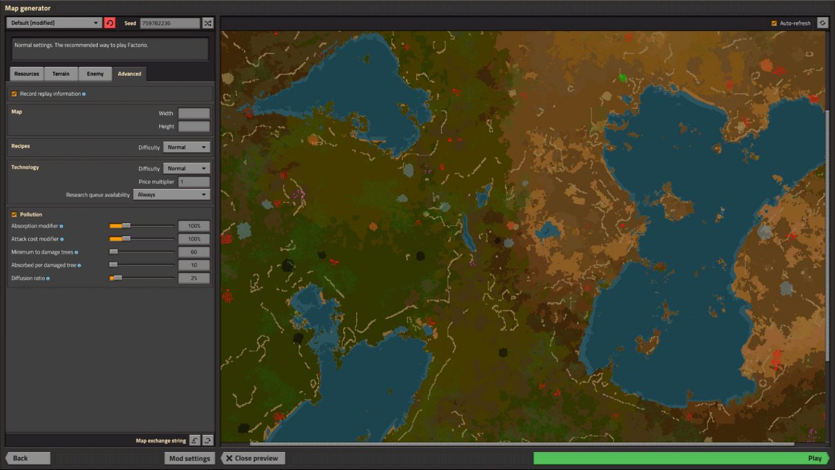Click info icon beside Record replay information
835x470 pixels.
click(84, 94)
